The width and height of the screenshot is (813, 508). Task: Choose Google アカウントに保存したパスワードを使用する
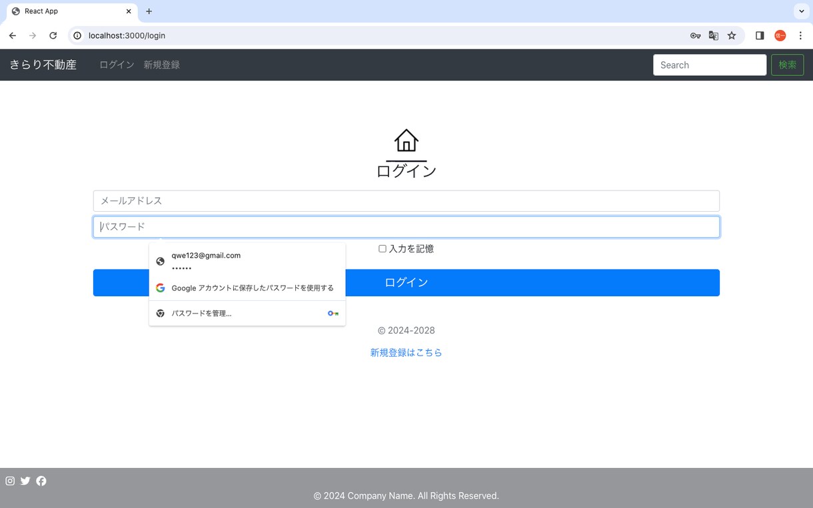pos(247,288)
